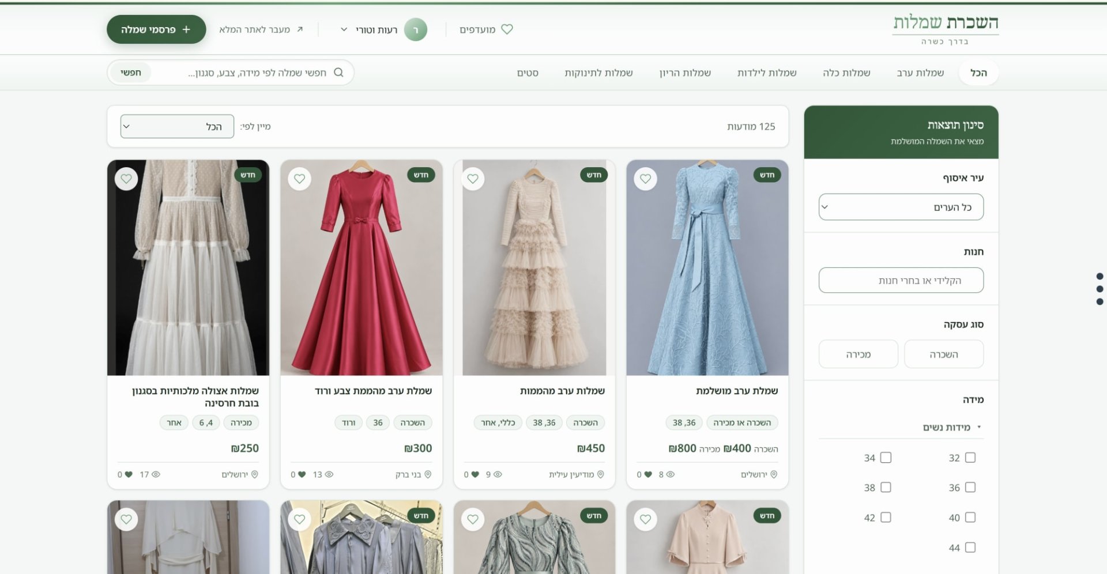Favorite the pink-red evening dress listing
This screenshot has width=1107, height=574.
tap(299, 179)
